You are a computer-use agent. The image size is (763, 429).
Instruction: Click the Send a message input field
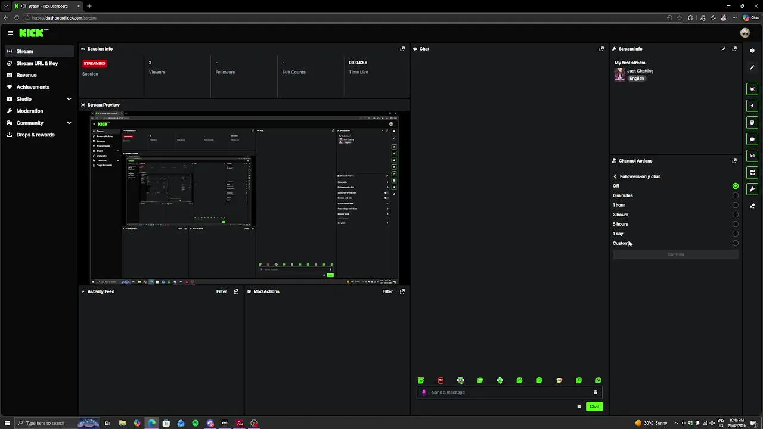(x=510, y=393)
